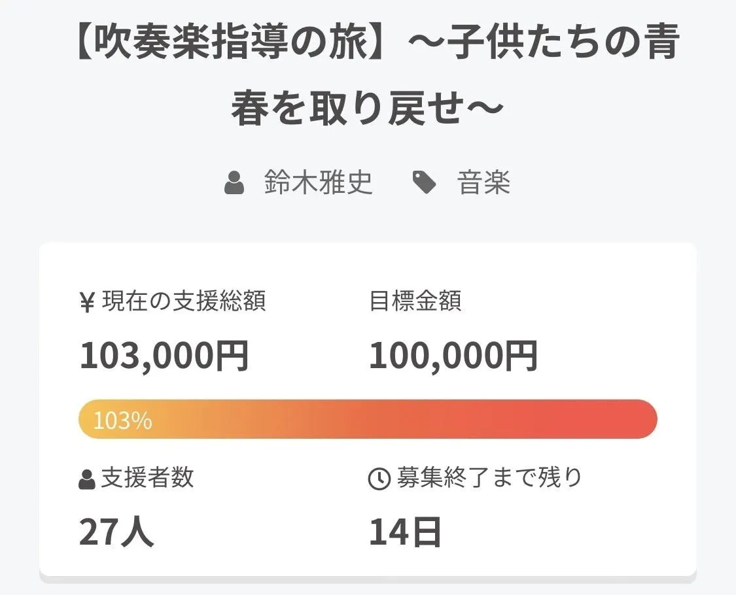Click the 27人 supporter count
736x595 pixels.
click(116, 532)
